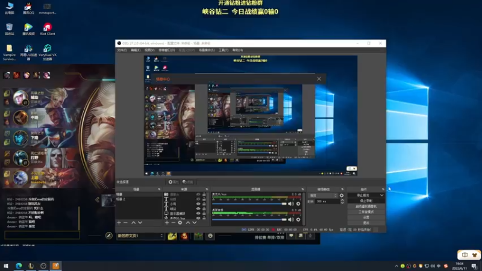The image size is (482, 271).
Task: Toggle the lock on the 小号 source
Action: [204, 204]
